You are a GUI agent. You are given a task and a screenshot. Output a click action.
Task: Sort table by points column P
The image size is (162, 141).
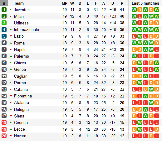(122, 3)
